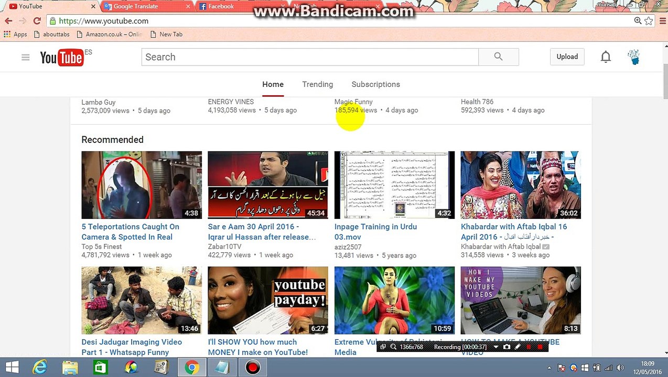Open 'Inpage Training in Urdu 03.mov' title
668x377 pixels.
(375, 231)
